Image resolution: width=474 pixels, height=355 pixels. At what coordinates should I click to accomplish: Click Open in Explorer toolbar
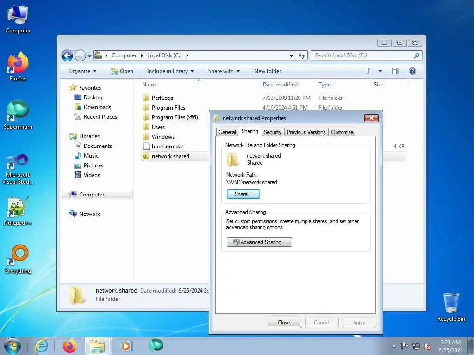(122, 71)
